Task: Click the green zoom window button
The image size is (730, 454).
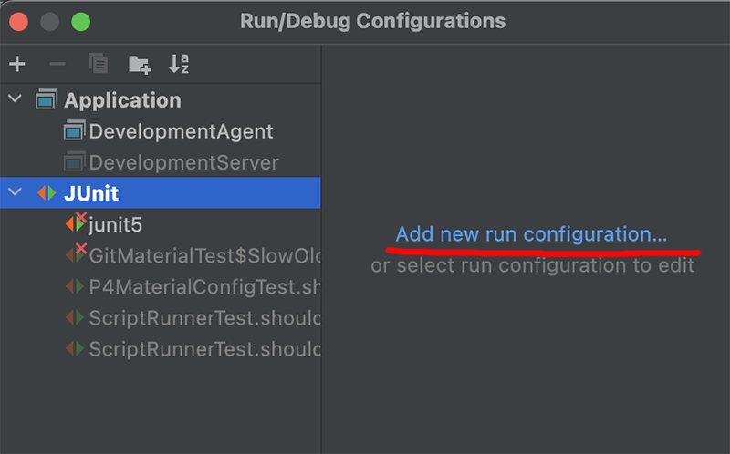Action: pyautogui.click(x=81, y=22)
